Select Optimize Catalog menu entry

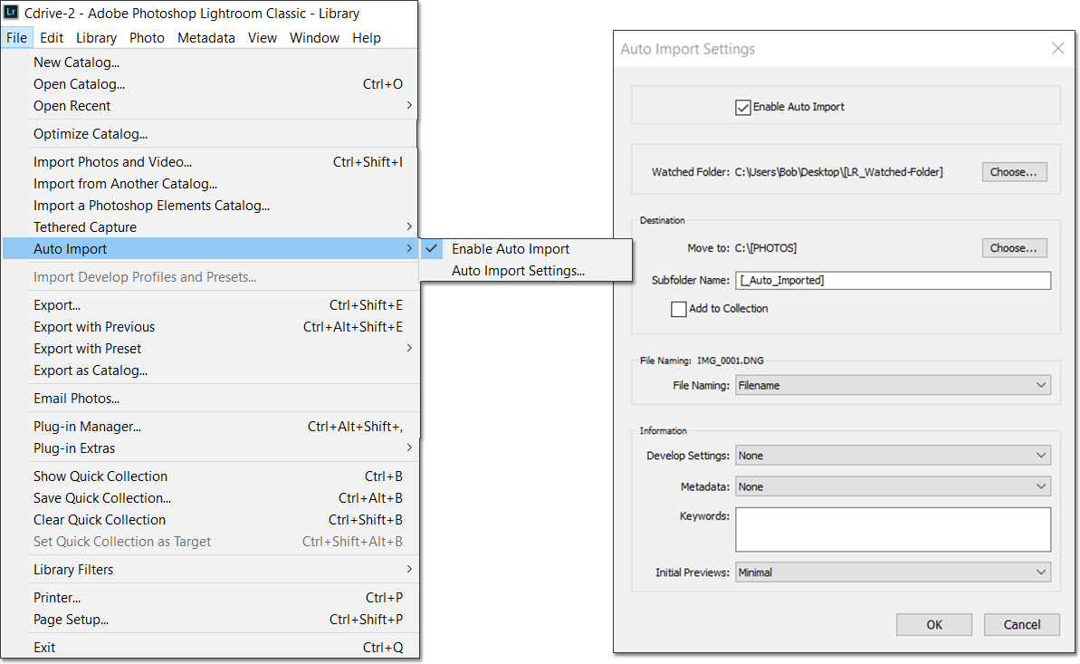[x=210, y=134]
